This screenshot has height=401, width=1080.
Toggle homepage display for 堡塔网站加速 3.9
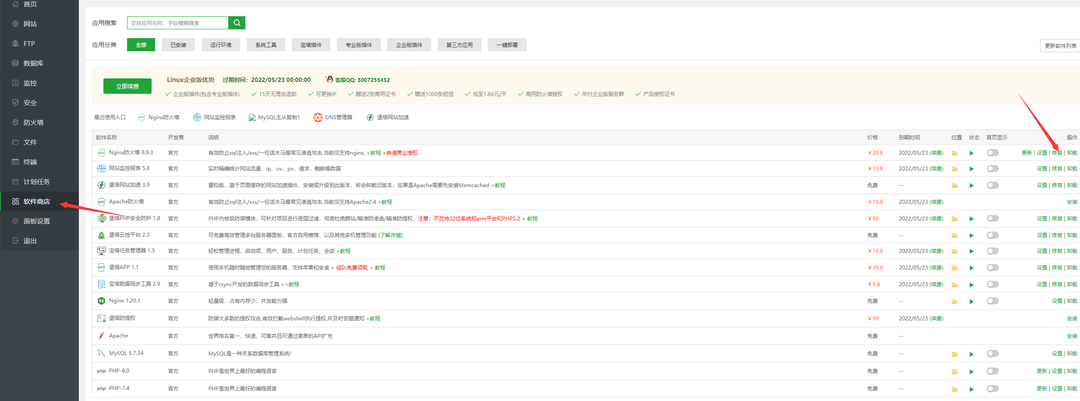coord(992,185)
